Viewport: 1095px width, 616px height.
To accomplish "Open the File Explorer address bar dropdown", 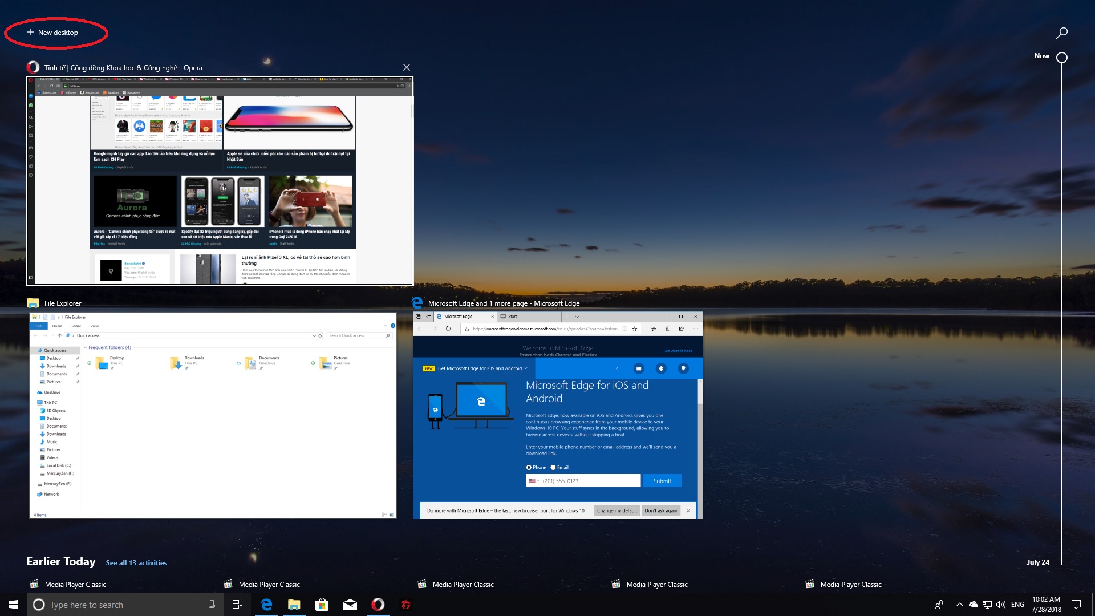I will point(314,335).
